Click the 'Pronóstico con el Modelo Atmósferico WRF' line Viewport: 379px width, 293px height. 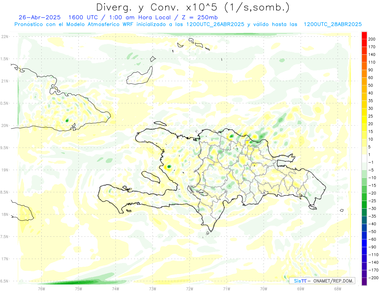75,24
